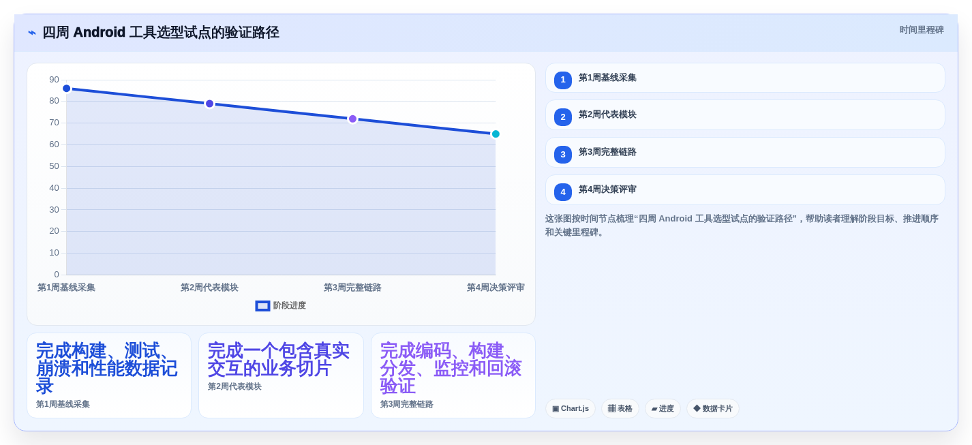The width and height of the screenshot is (972, 445).
Task: Click the 进度 tag chip
Action: click(x=663, y=409)
